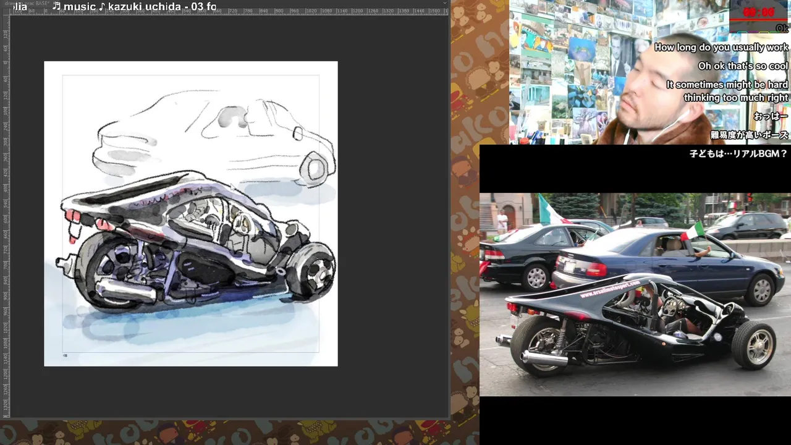Viewport: 791px width, 445px height.
Task: Click the upper car outline sketch on canvas
Action: tap(214, 137)
